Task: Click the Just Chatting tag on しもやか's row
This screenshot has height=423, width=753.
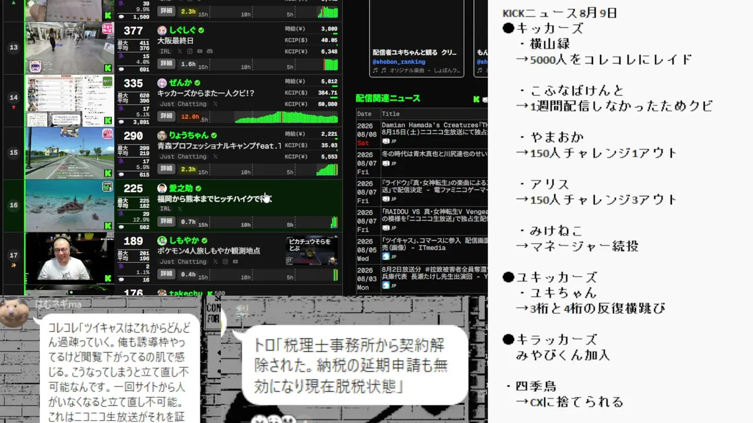Action: pyautogui.click(x=183, y=261)
